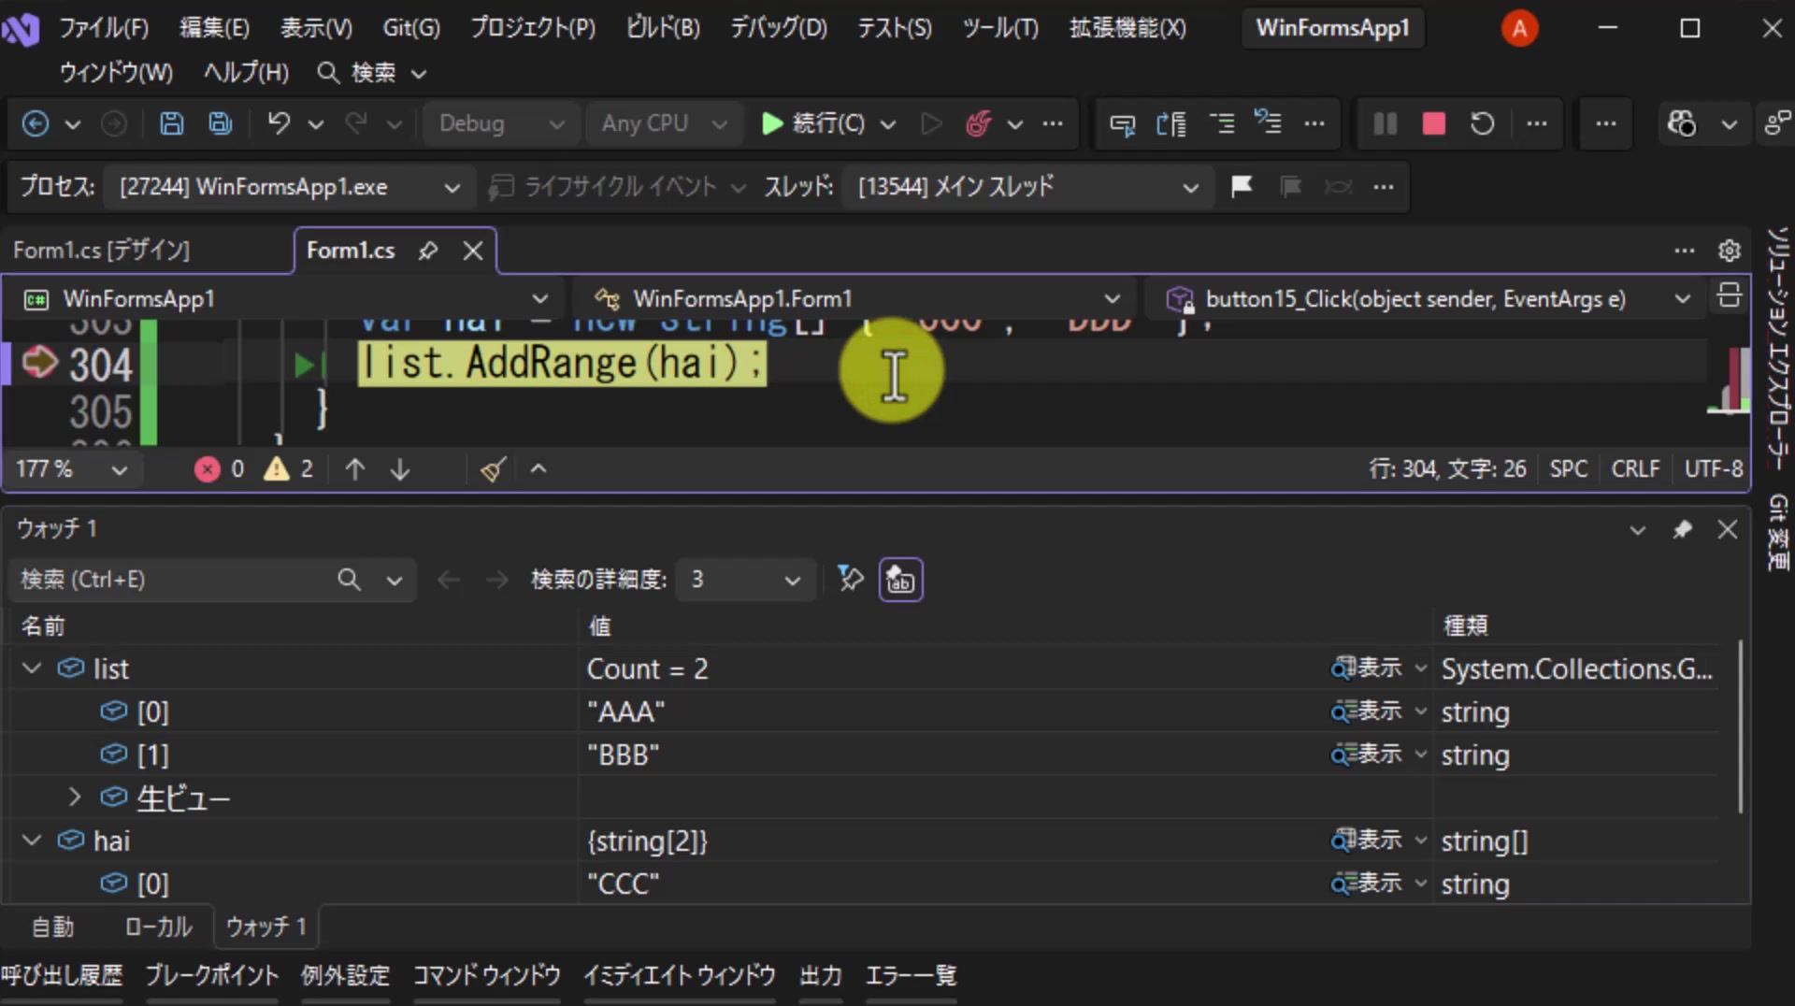The width and height of the screenshot is (1795, 1006).
Task: Open the 177 % zoom dropdown
Action: [72, 468]
